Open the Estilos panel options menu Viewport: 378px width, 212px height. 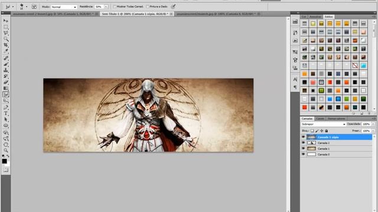374,16
